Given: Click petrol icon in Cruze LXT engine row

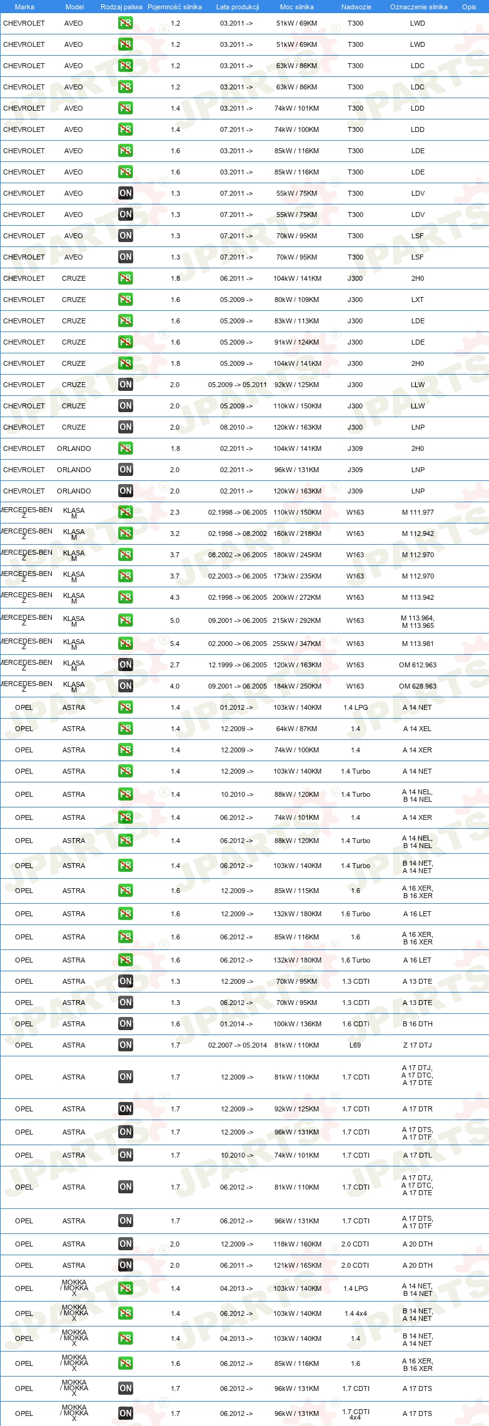Looking at the screenshot, I should tap(126, 300).
